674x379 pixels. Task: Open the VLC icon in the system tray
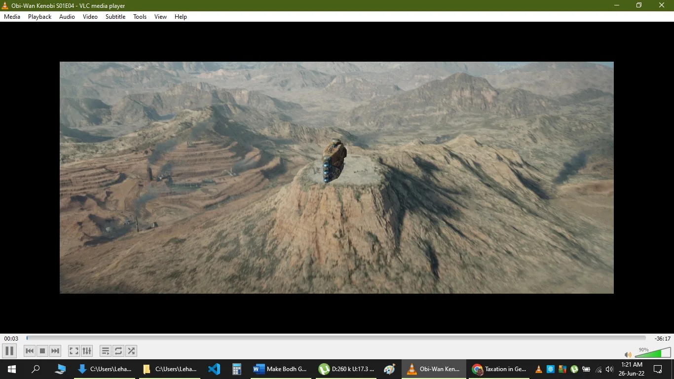pos(538,369)
